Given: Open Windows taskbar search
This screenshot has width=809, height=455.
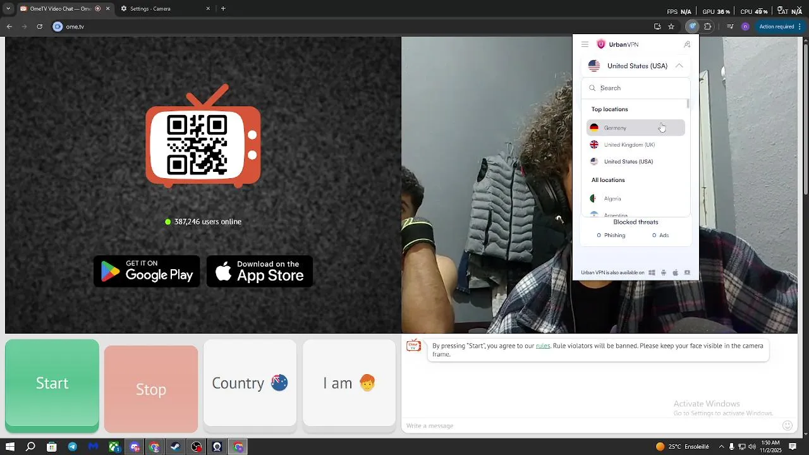Looking at the screenshot, I should [30, 447].
